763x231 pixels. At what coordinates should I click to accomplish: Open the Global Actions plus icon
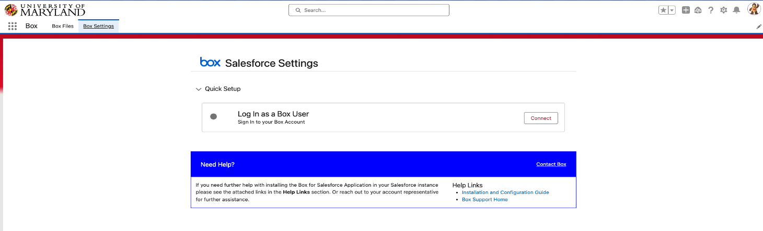(x=686, y=10)
